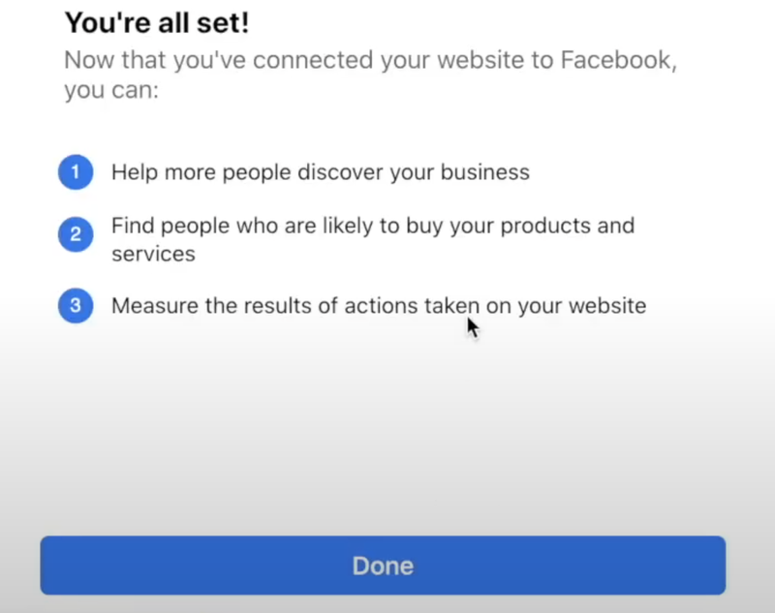
Task: Select the numbered indicator beside 'Find people'
Action: tap(76, 234)
